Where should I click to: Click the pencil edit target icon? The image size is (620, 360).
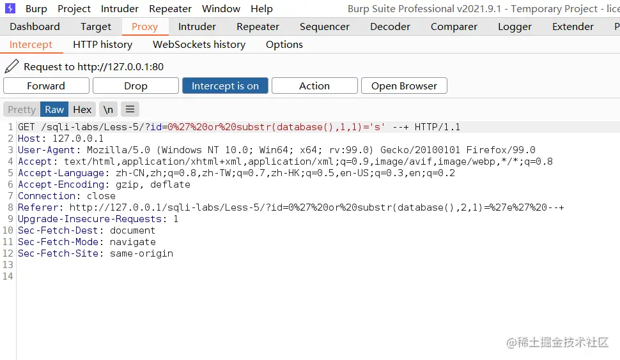[12, 66]
